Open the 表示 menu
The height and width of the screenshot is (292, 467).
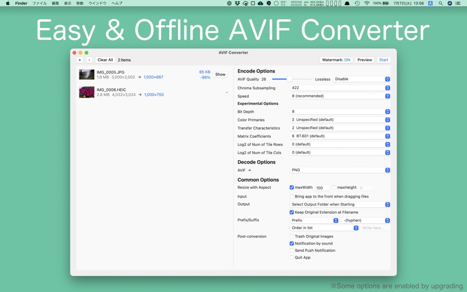pos(68,4)
